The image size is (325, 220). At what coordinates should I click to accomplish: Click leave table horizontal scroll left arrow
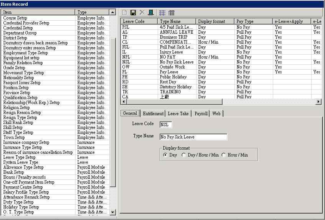(124, 101)
